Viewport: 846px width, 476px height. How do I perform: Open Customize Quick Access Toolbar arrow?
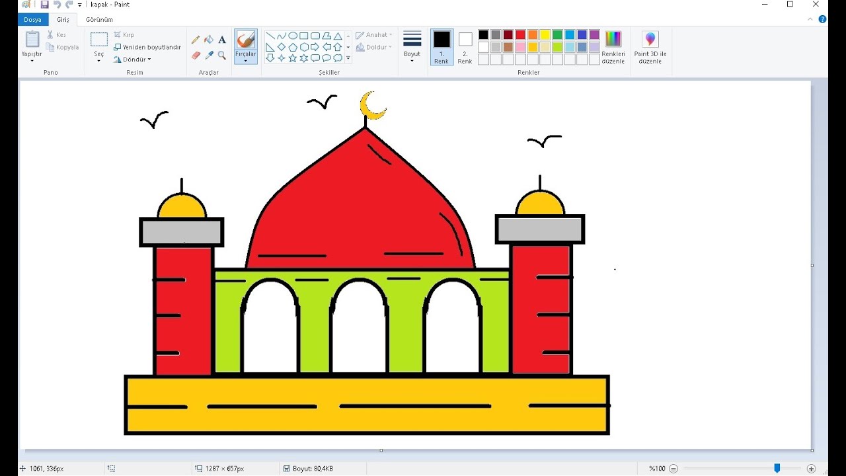click(x=80, y=5)
